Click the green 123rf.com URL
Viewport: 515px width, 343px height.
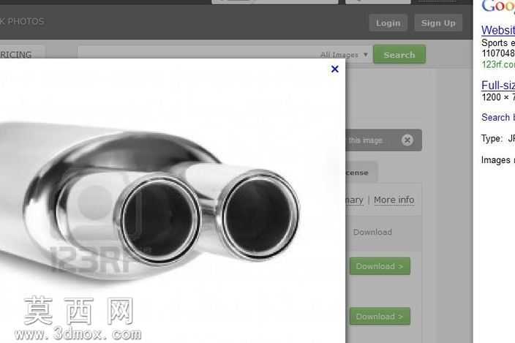coord(498,64)
